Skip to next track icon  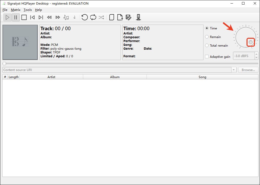[41, 17]
